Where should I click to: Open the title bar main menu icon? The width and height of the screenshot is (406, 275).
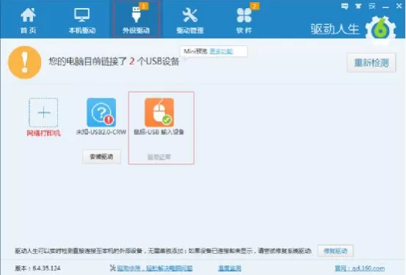(372, 6)
